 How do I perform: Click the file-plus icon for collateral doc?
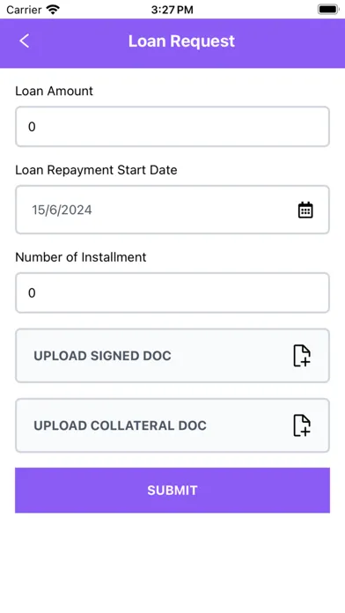point(302,425)
